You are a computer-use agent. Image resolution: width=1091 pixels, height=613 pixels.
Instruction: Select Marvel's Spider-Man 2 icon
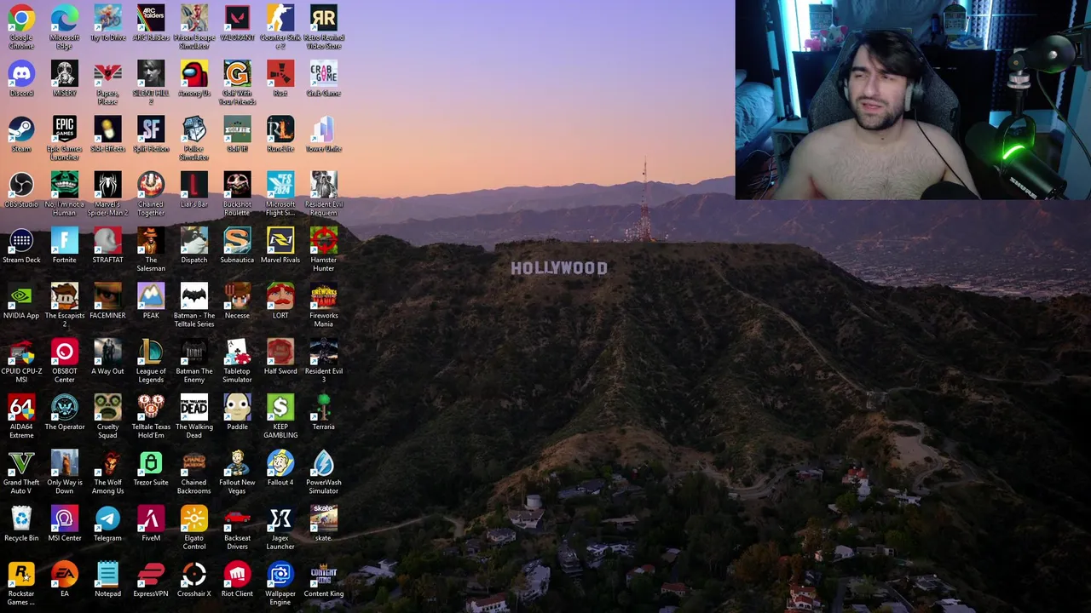(x=107, y=185)
